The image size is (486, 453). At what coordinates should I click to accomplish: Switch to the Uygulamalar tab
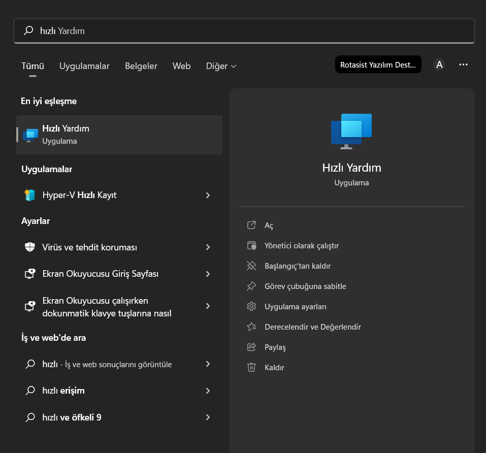[84, 66]
